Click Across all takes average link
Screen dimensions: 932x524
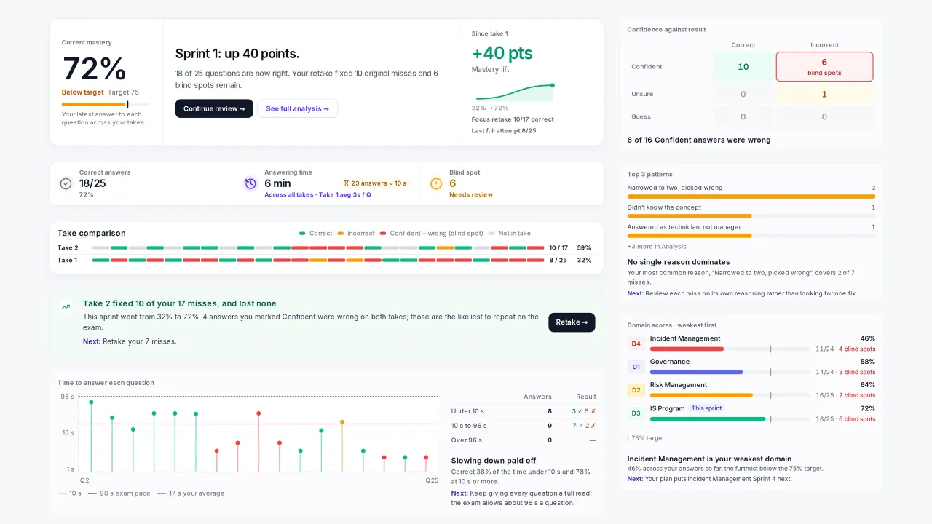click(317, 195)
